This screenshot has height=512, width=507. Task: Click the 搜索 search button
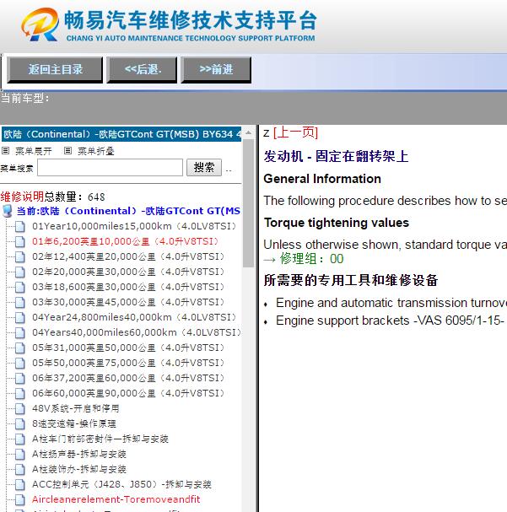click(x=204, y=168)
